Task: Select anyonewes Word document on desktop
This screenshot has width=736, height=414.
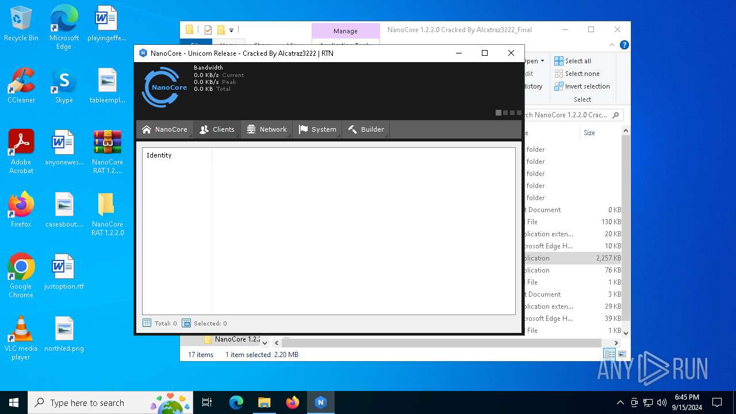Action: 64,148
